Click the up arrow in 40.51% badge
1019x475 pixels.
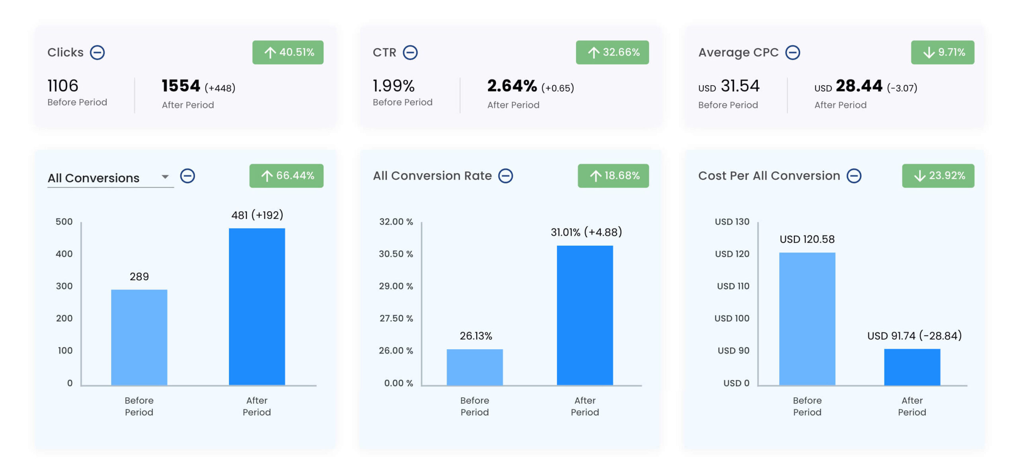pyautogui.click(x=270, y=53)
